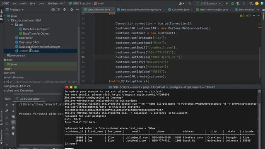Click customerDAO.create(customer) code line
Screen dimensions: 265x149
pos(141,77)
